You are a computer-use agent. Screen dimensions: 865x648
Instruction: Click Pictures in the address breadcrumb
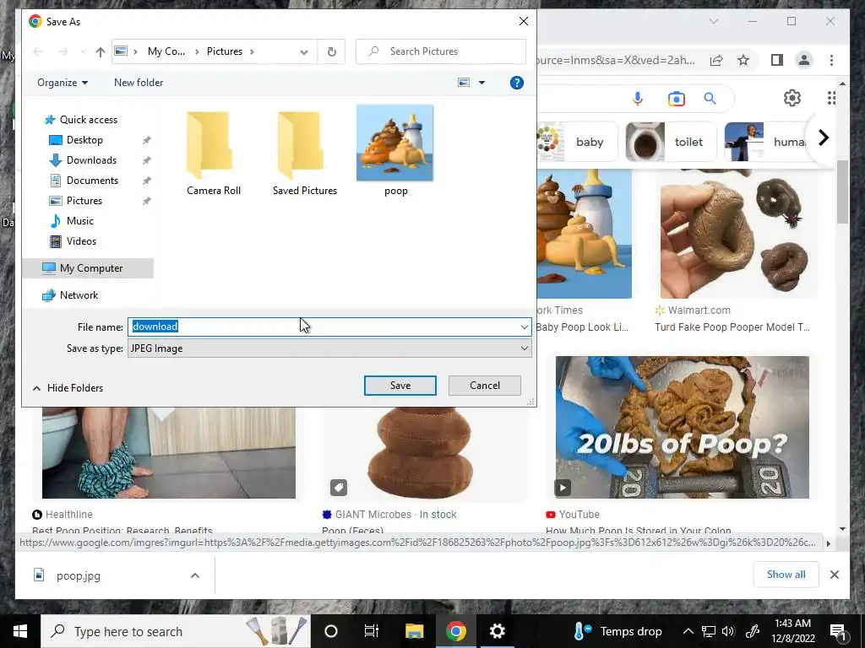(x=225, y=51)
